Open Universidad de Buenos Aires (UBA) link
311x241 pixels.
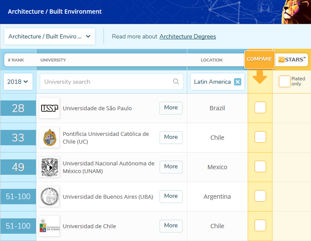click(108, 197)
